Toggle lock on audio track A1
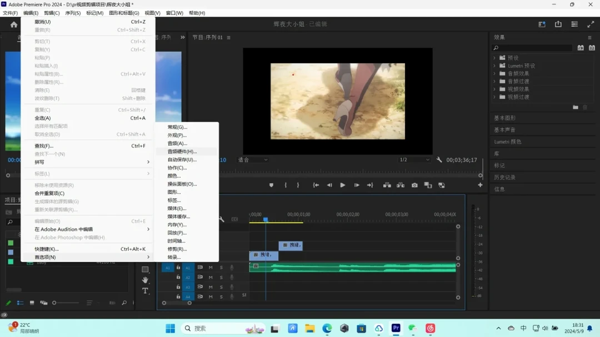600x337 pixels. click(178, 268)
